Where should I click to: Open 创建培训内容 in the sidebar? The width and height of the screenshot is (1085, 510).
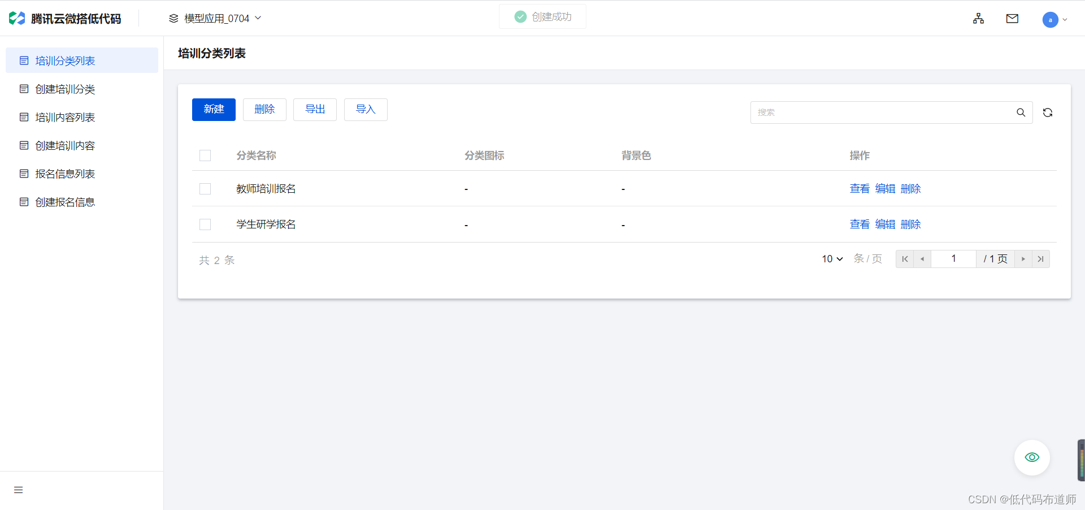(x=82, y=145)
